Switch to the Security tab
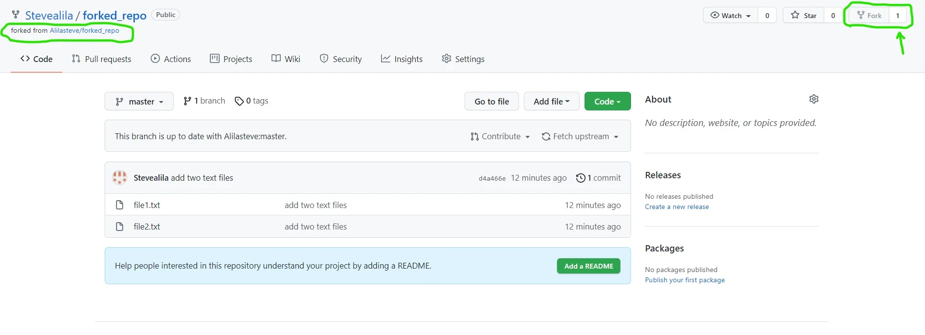 [x=340, y=59]
